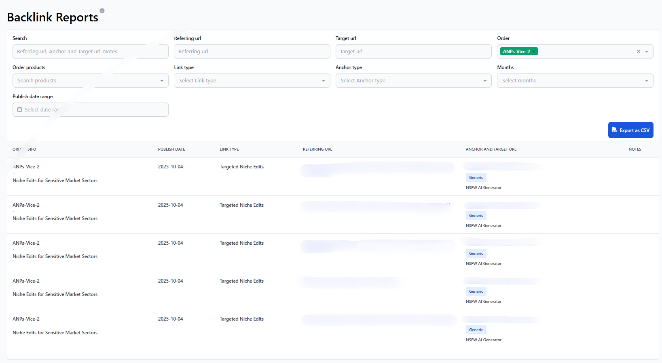Click the Generic badge in the last row
The height and width of the screenshot is (363, 662).
pyautogui.click(x=476, y=330)
